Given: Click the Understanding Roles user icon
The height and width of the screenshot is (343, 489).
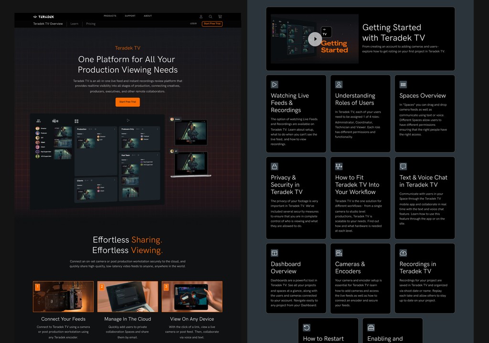Looking at the screenshot, I should [339, 84].
